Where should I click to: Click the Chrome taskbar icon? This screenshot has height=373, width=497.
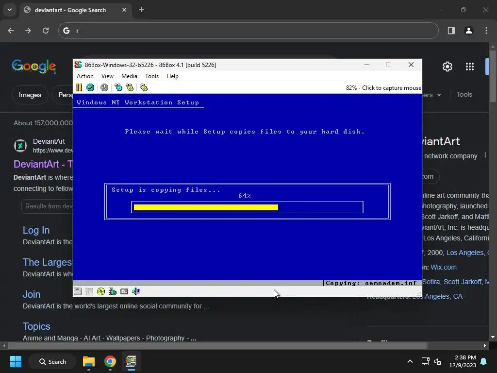[110, 361]
